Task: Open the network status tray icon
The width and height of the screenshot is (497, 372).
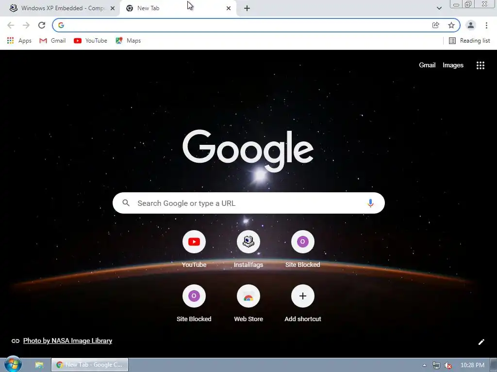Action: (x=436, y=365)
